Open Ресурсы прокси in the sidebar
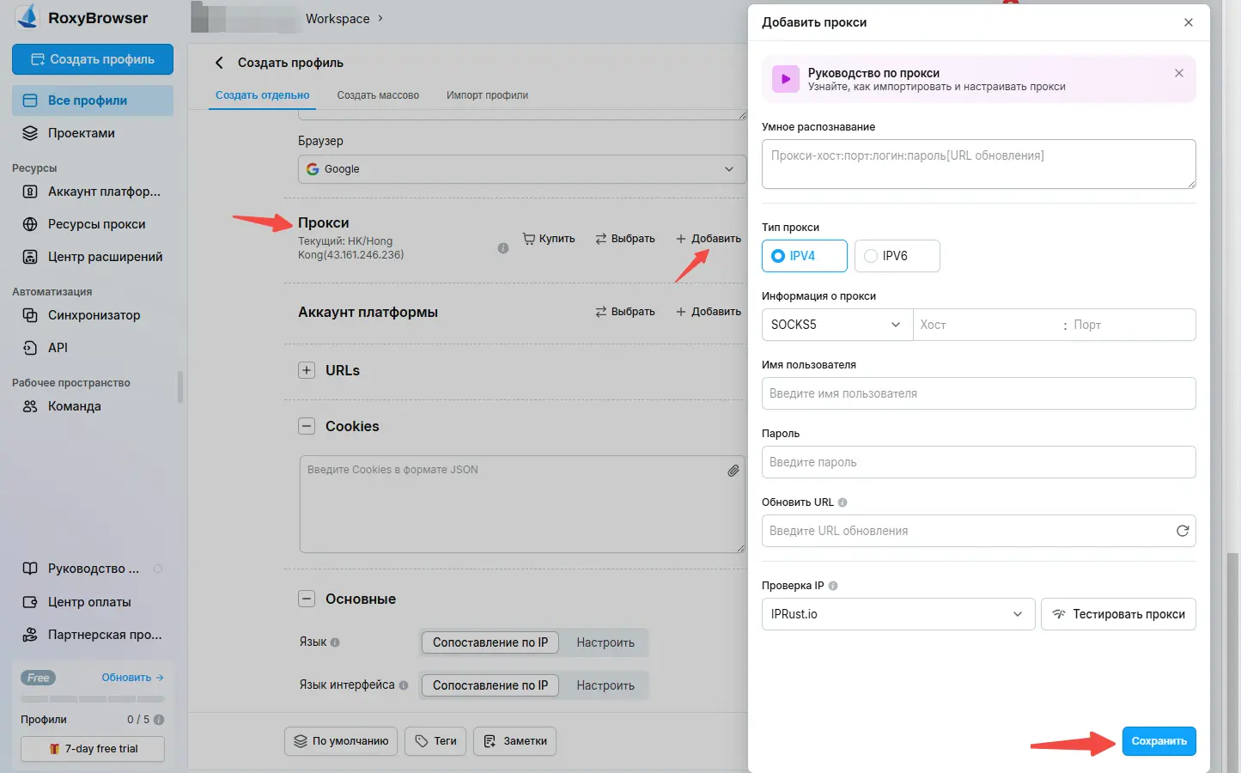The image size is (1241, 773). [x=96, y=224]
